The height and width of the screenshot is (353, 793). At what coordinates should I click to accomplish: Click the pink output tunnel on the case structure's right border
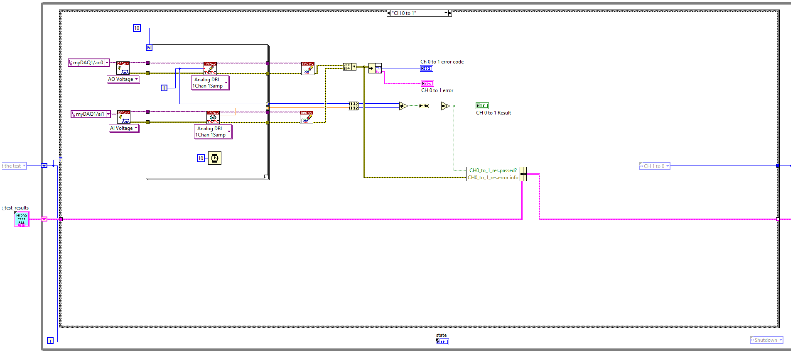(778, 219)
